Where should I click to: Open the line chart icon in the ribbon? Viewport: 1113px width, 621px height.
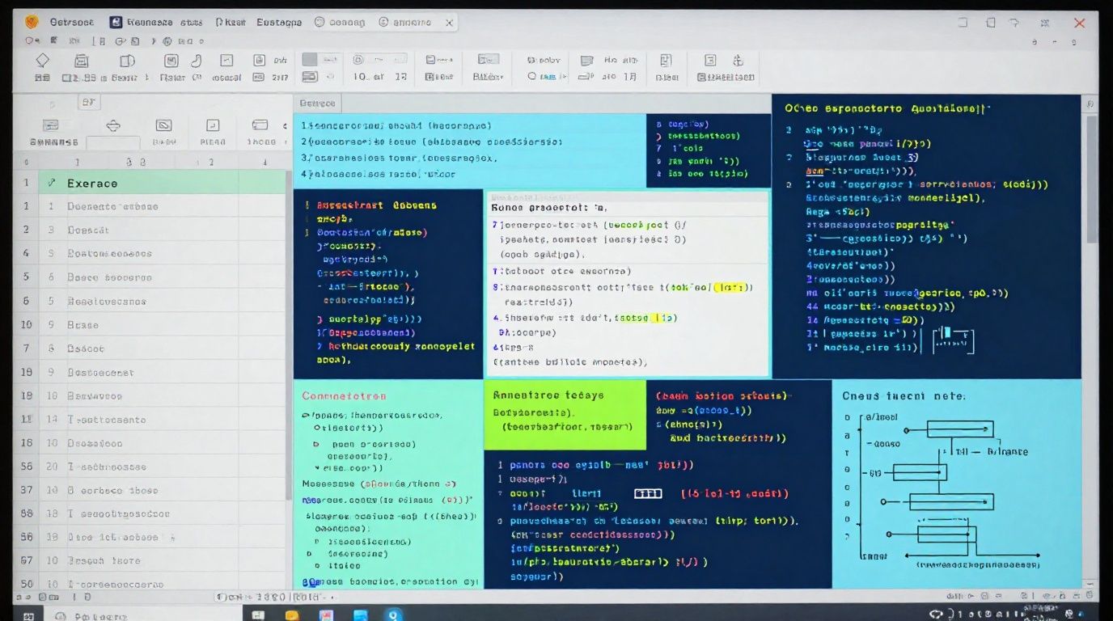coord(226,61)
